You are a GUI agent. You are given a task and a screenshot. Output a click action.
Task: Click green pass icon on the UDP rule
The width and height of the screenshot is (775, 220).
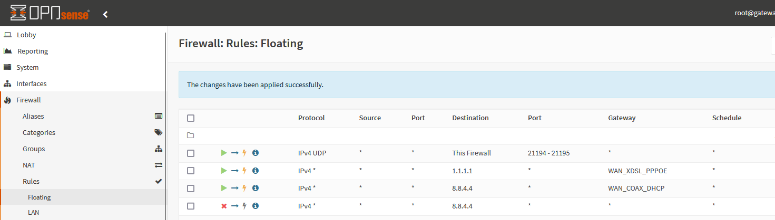click(x=224, y=153)
